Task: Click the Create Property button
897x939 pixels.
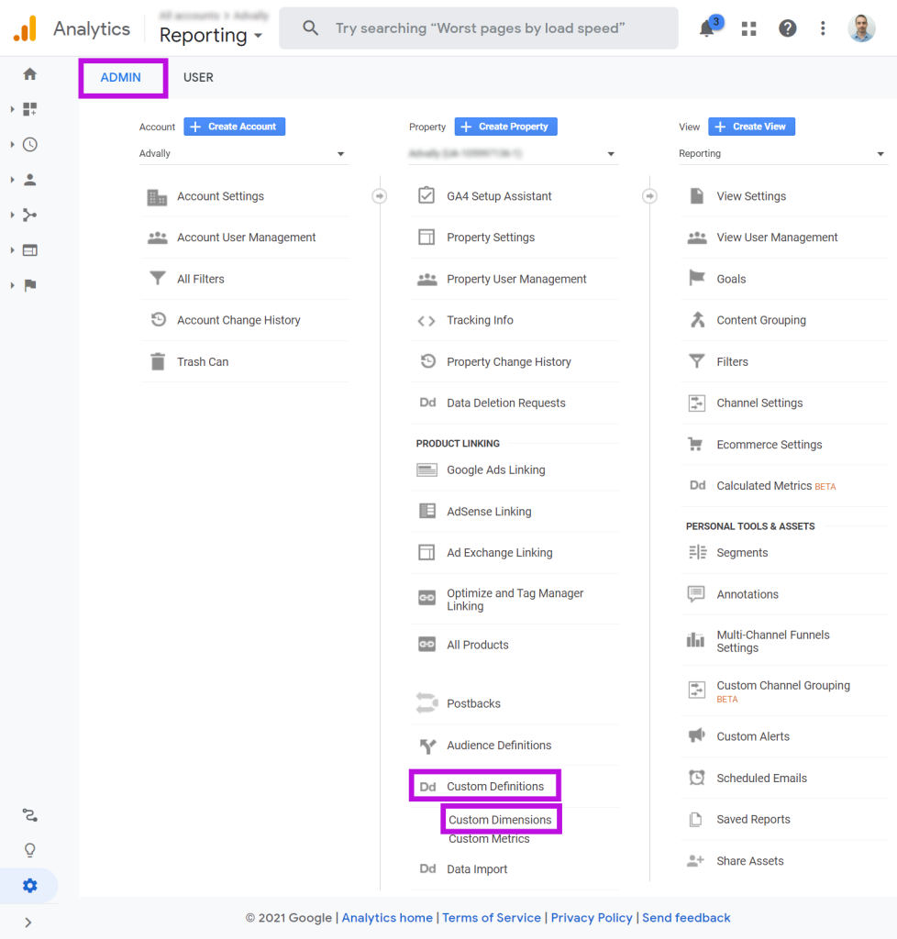Action: pos(506,127)
